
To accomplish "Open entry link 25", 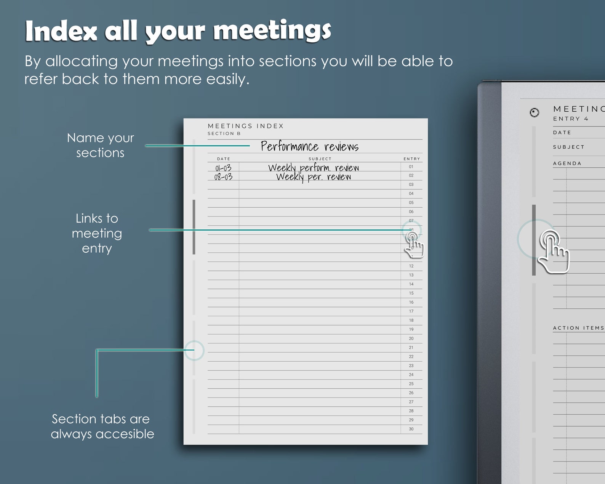I will (411, 384).
